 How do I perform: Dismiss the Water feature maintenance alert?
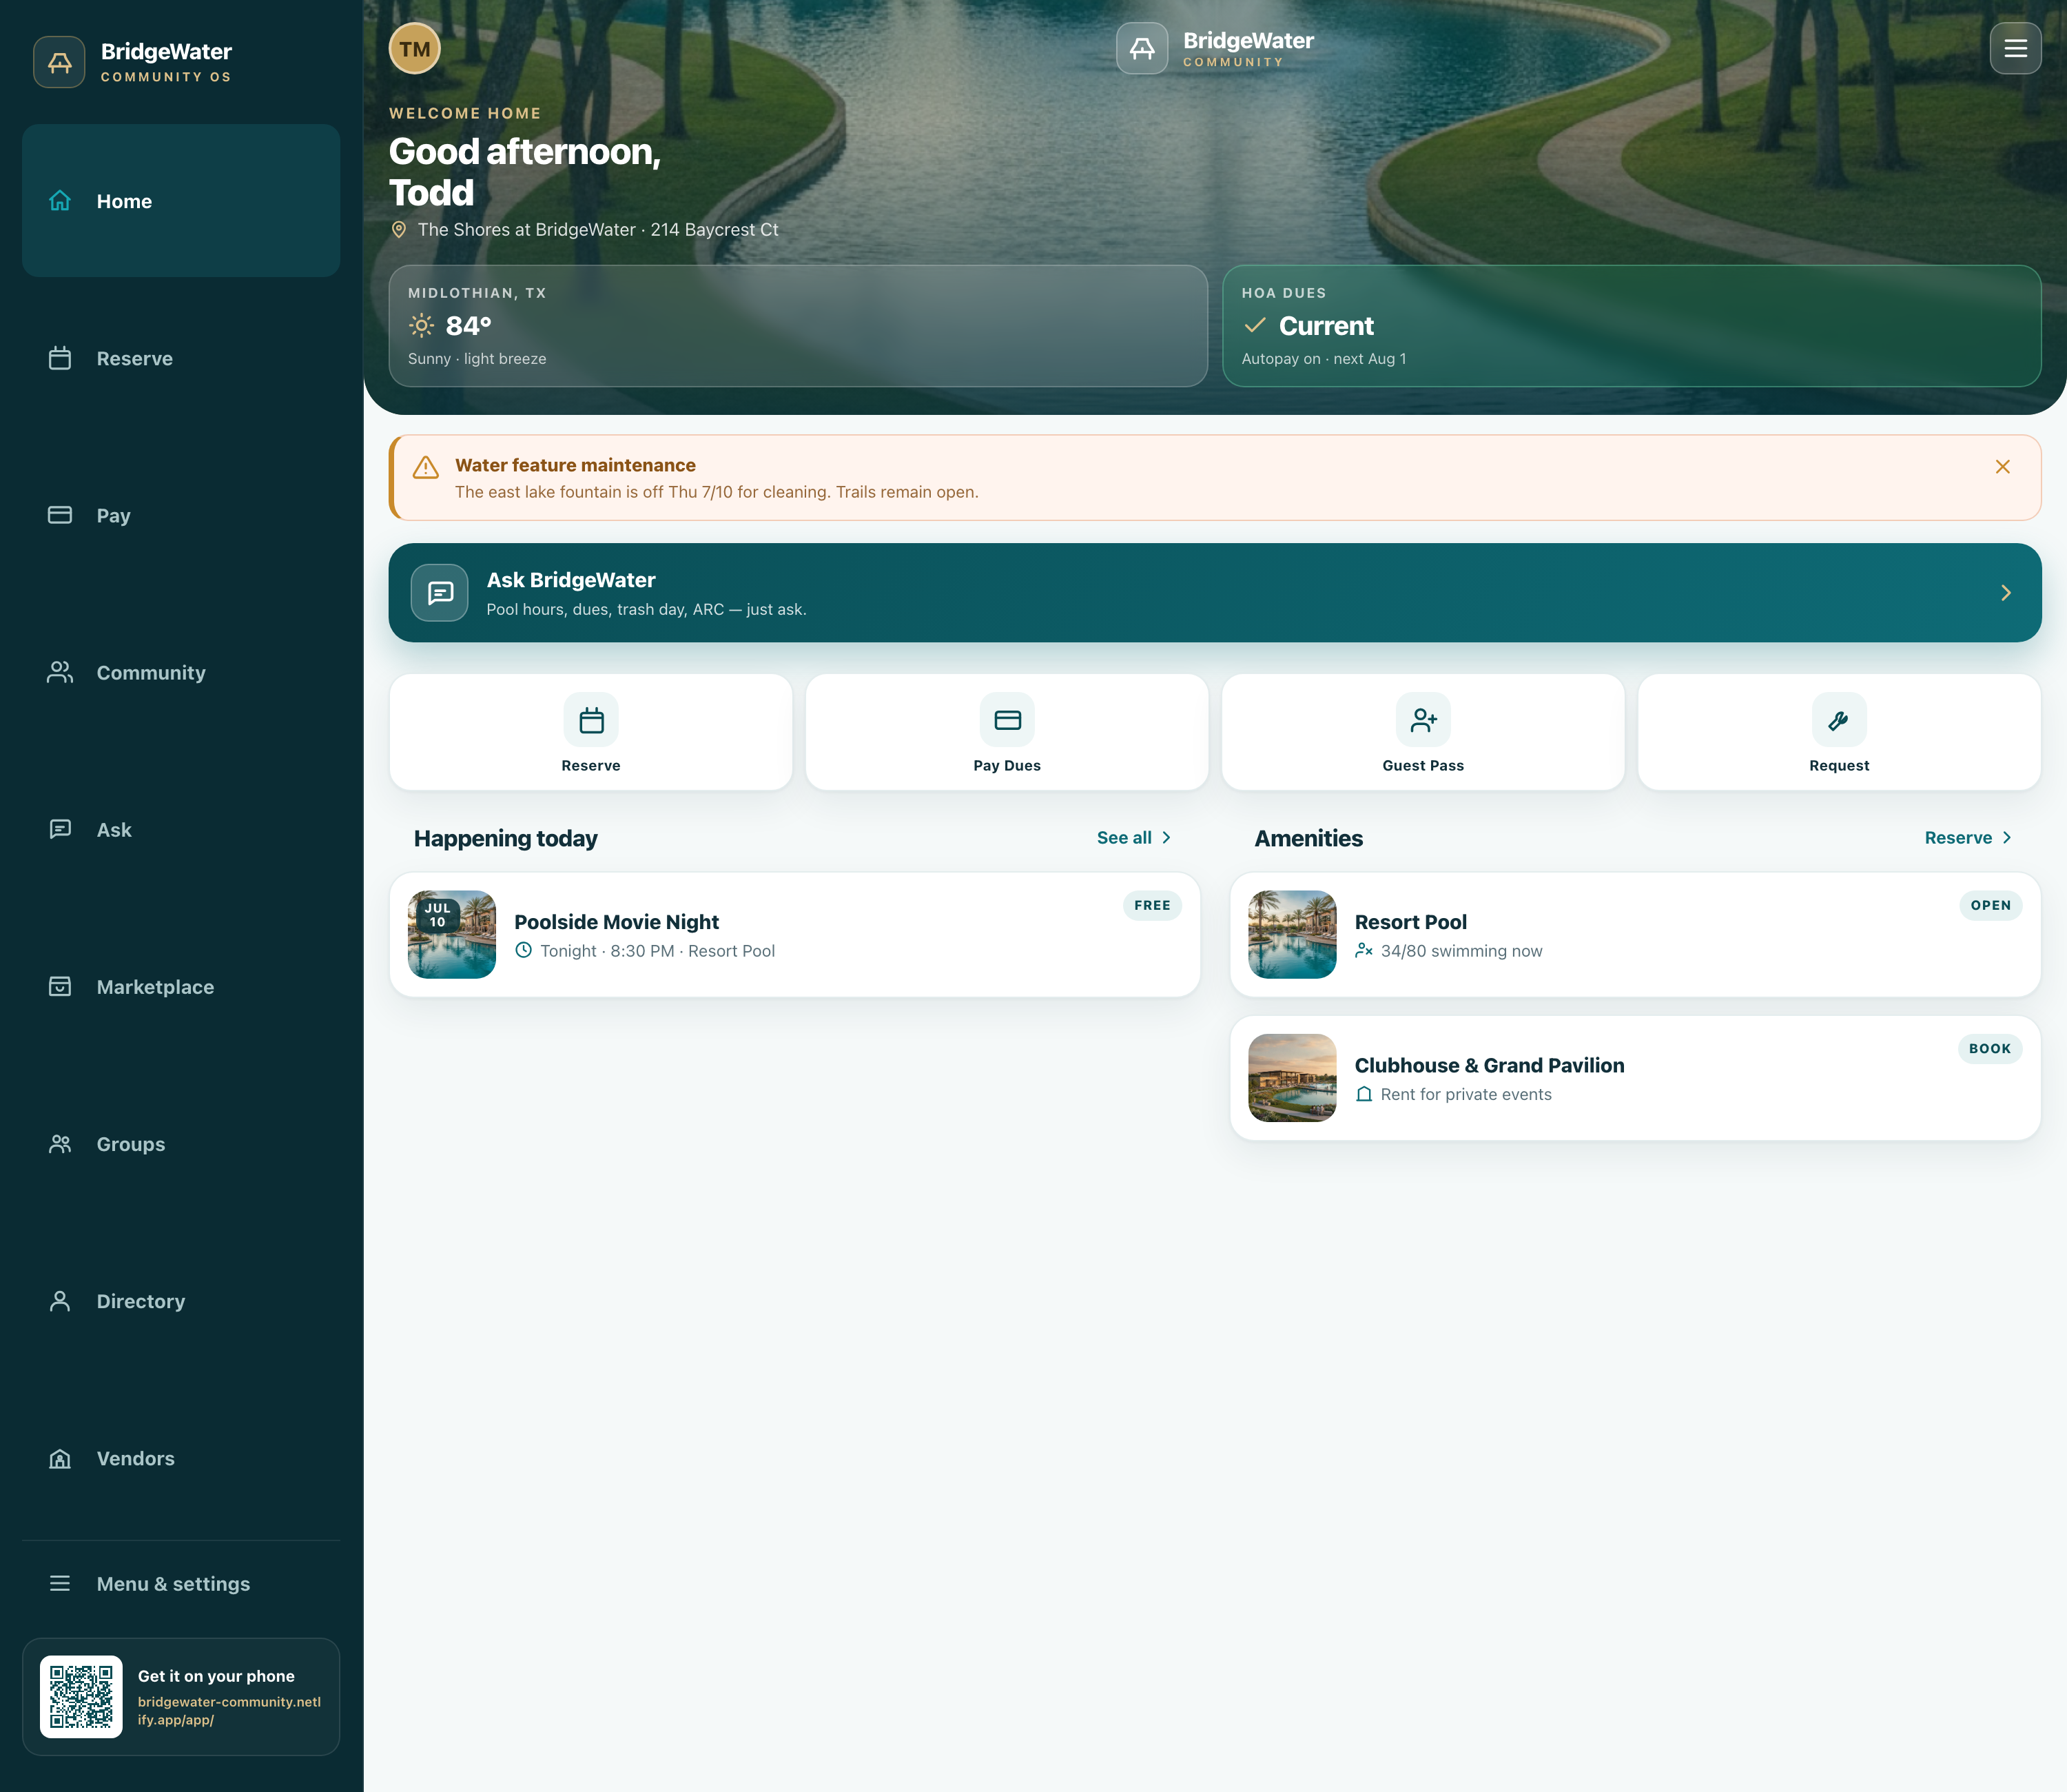(2002, 467)
